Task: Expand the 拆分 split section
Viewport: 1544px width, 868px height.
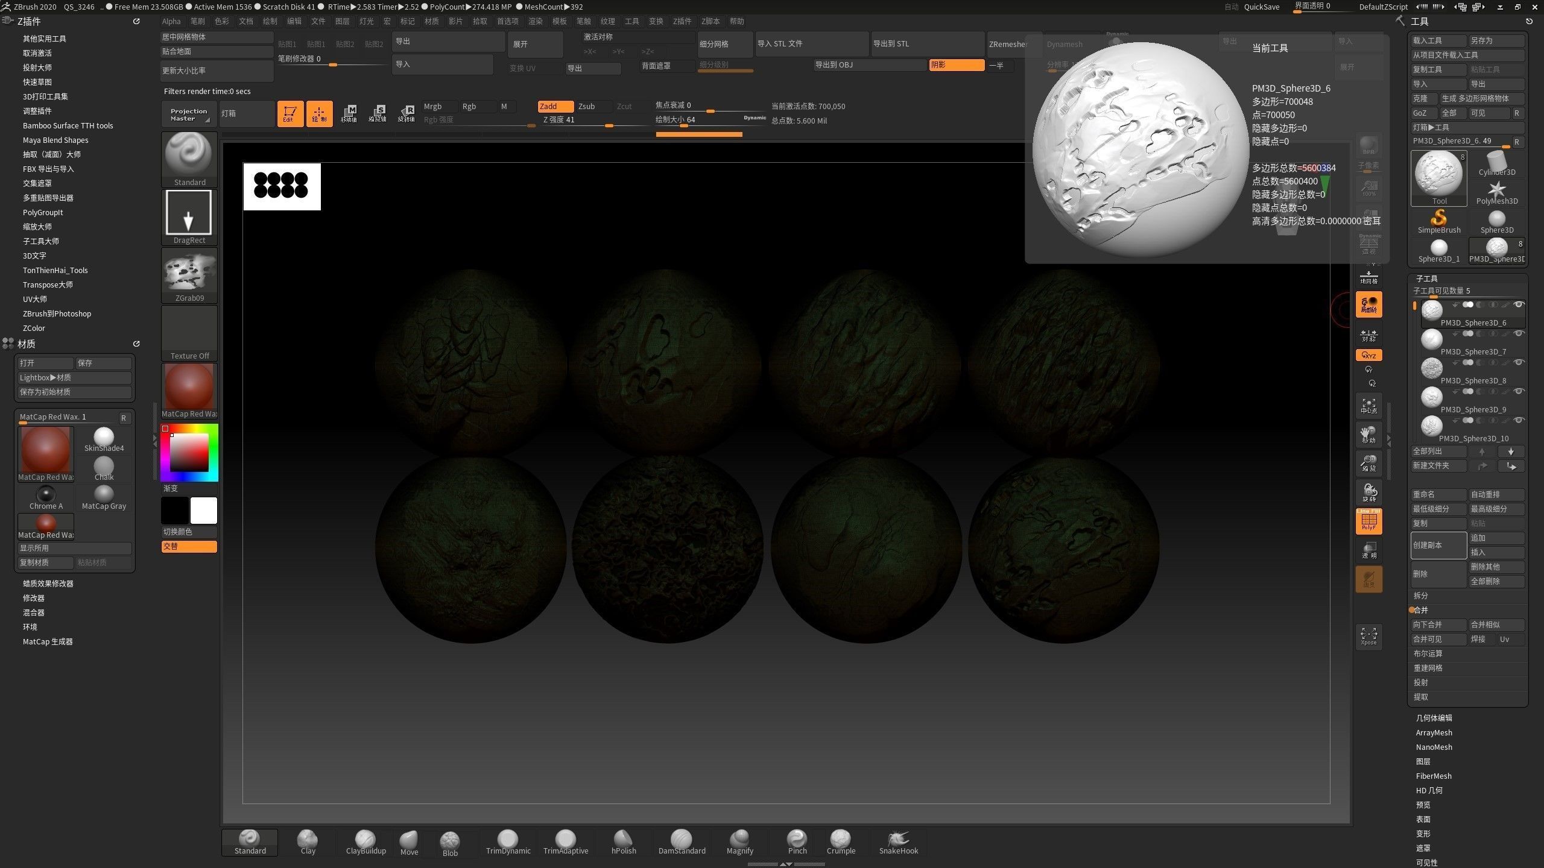Action: (1420, 596)
